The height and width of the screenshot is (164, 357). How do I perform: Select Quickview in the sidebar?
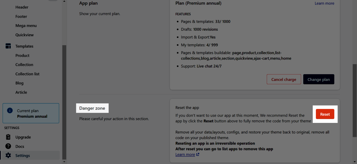pos(24,35)
